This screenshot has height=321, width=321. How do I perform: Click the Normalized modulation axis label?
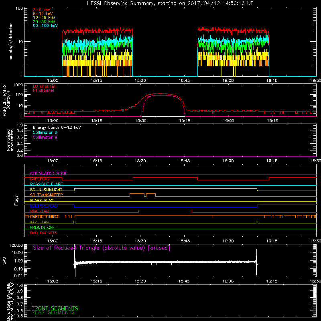coord(10,140)
